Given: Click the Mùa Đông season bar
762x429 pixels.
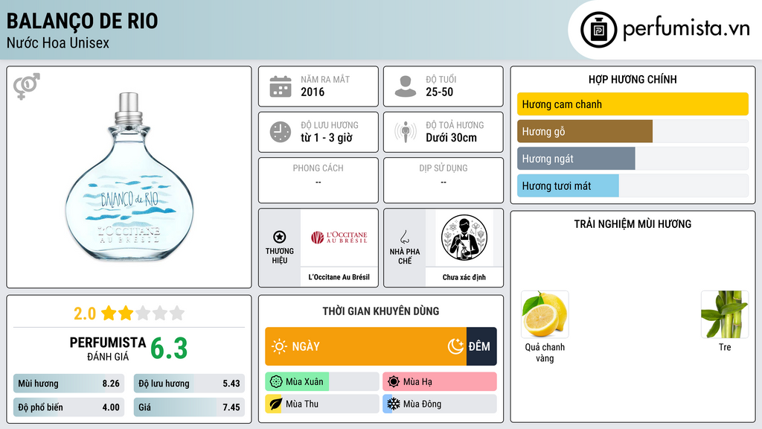Looking at the screenshot, I should click(x=440, y=404).
